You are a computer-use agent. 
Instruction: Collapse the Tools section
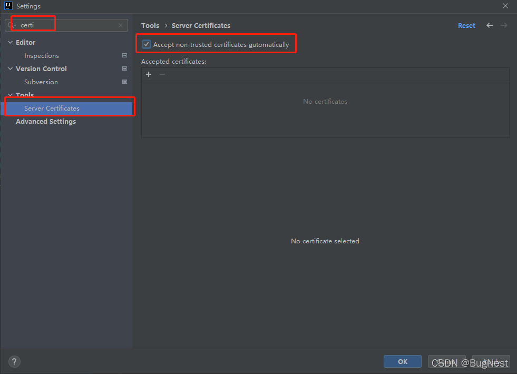pos(9,95)
